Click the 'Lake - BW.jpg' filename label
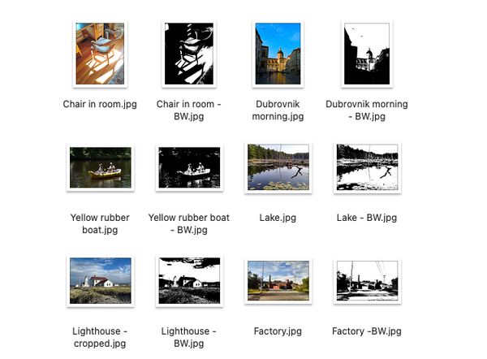 (x=367, y=218)
